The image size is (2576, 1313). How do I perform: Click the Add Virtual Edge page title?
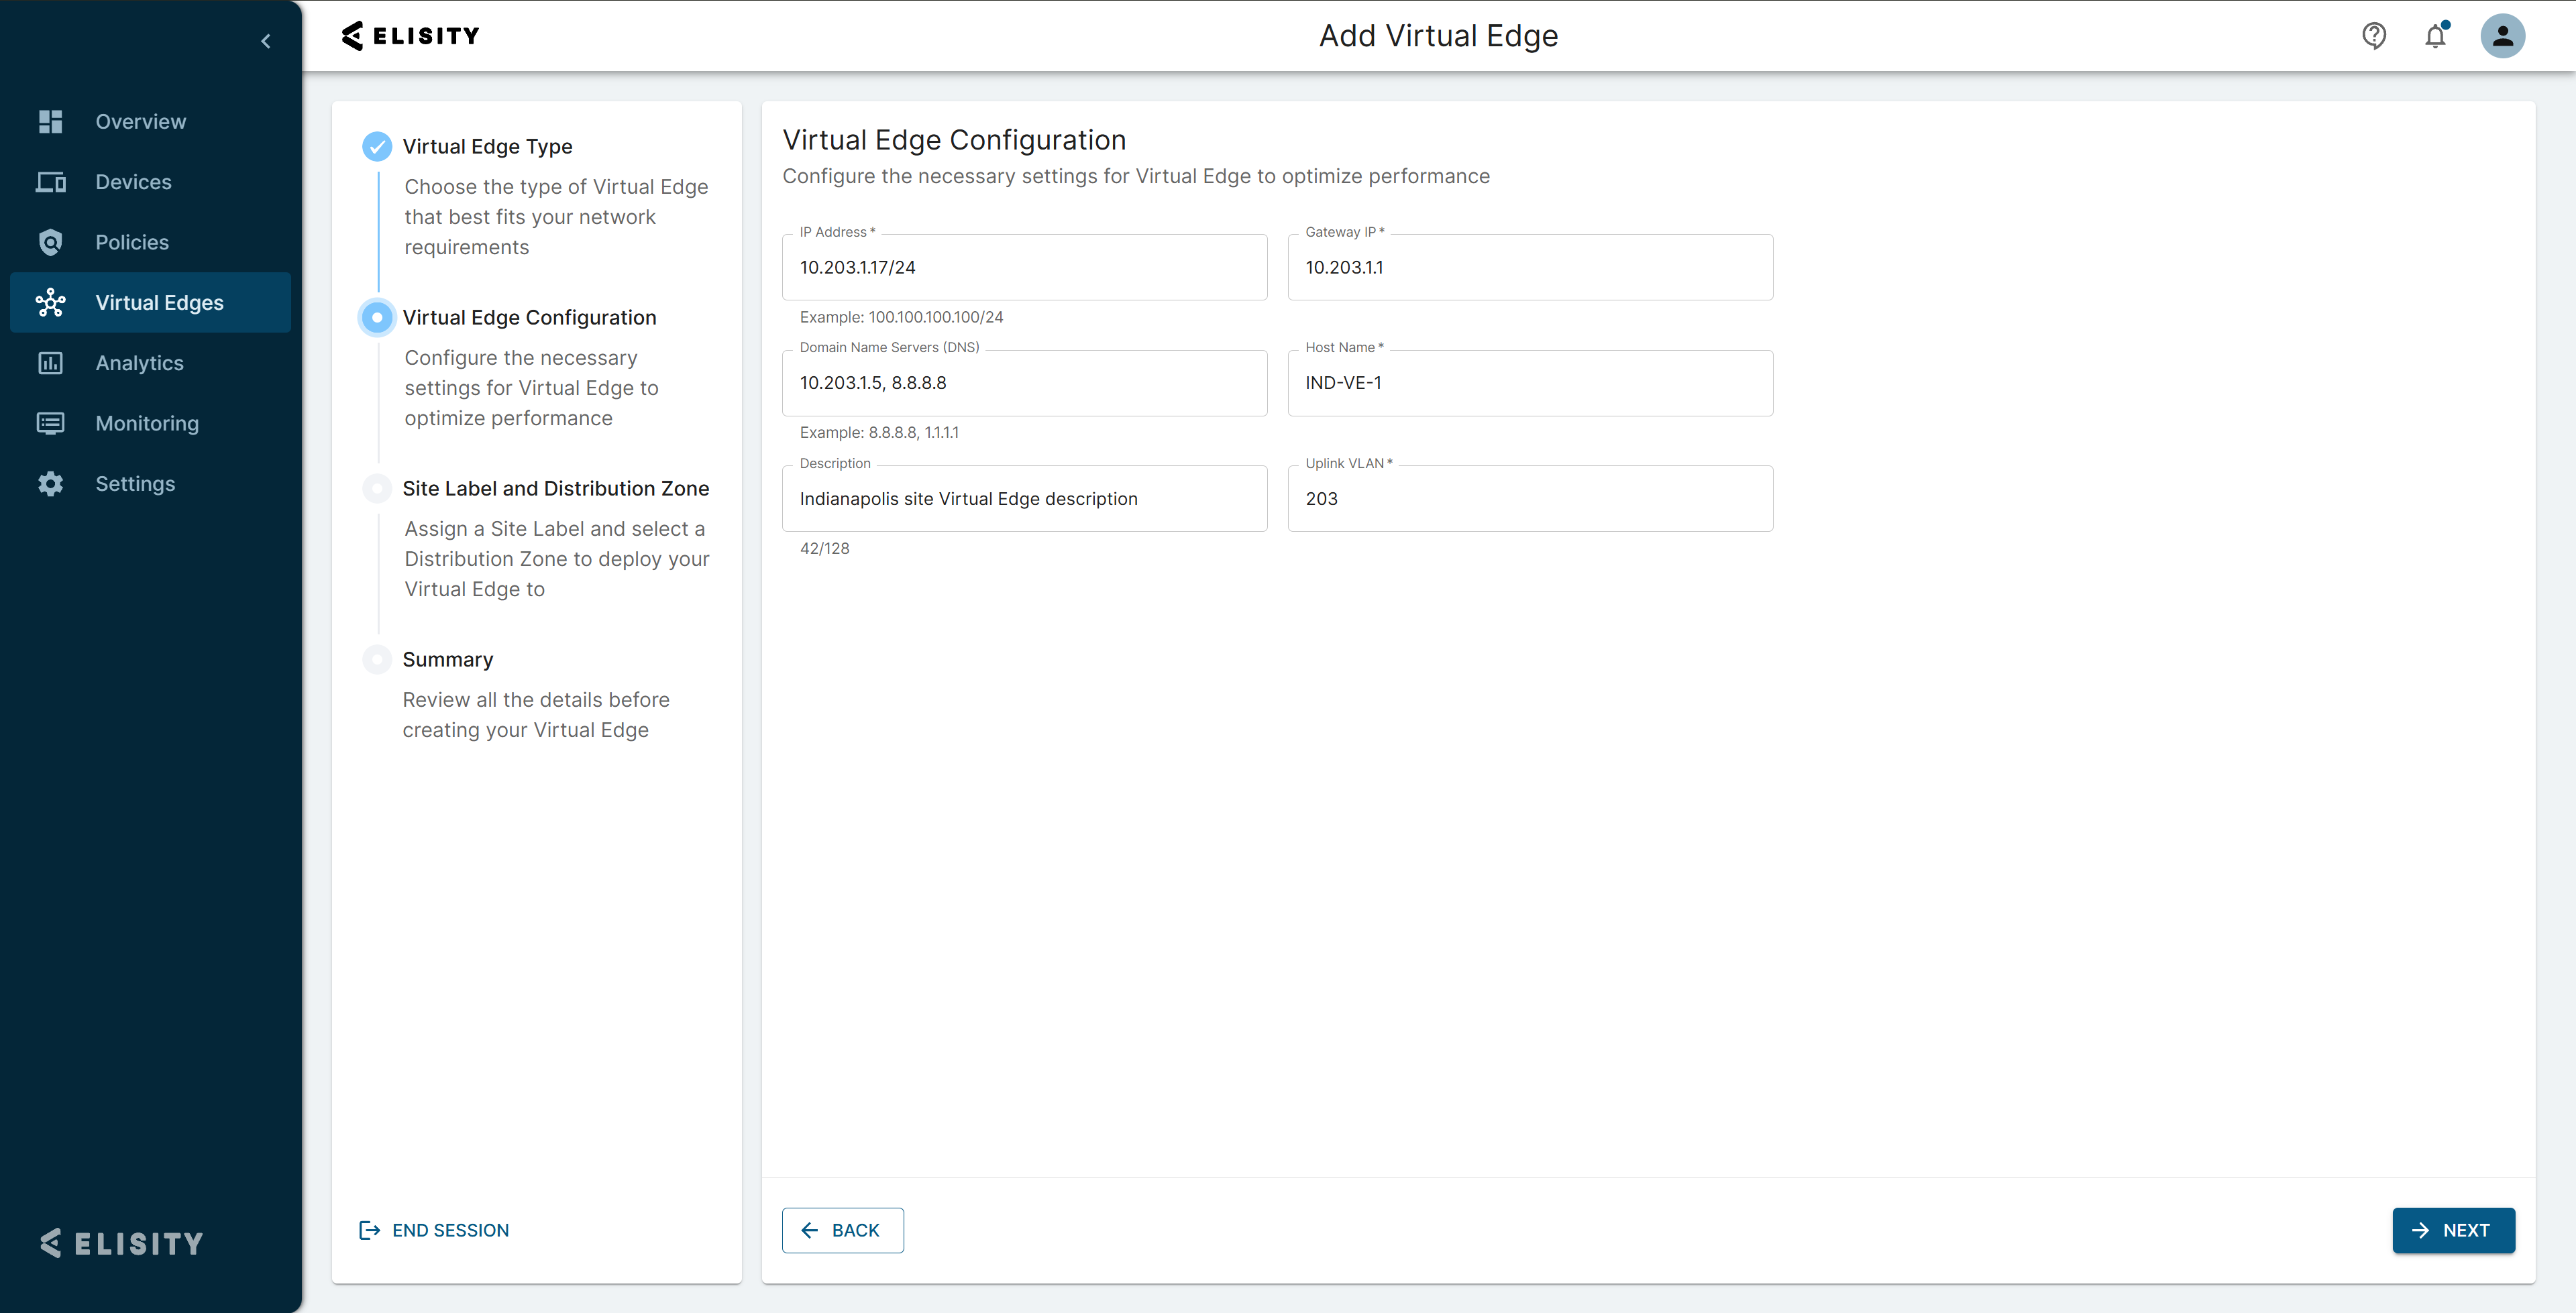point(1438,36)
